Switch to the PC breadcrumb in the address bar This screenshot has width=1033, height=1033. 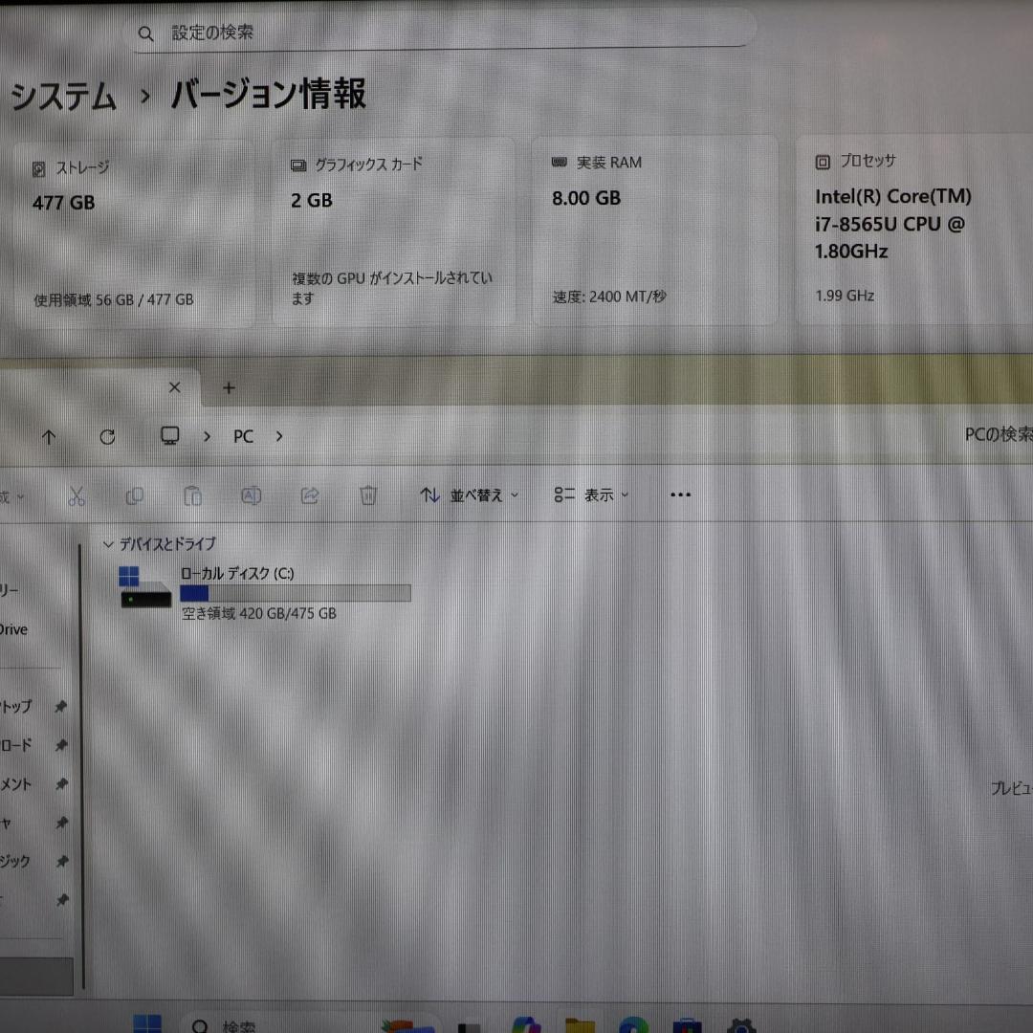[x=243, y=436]
